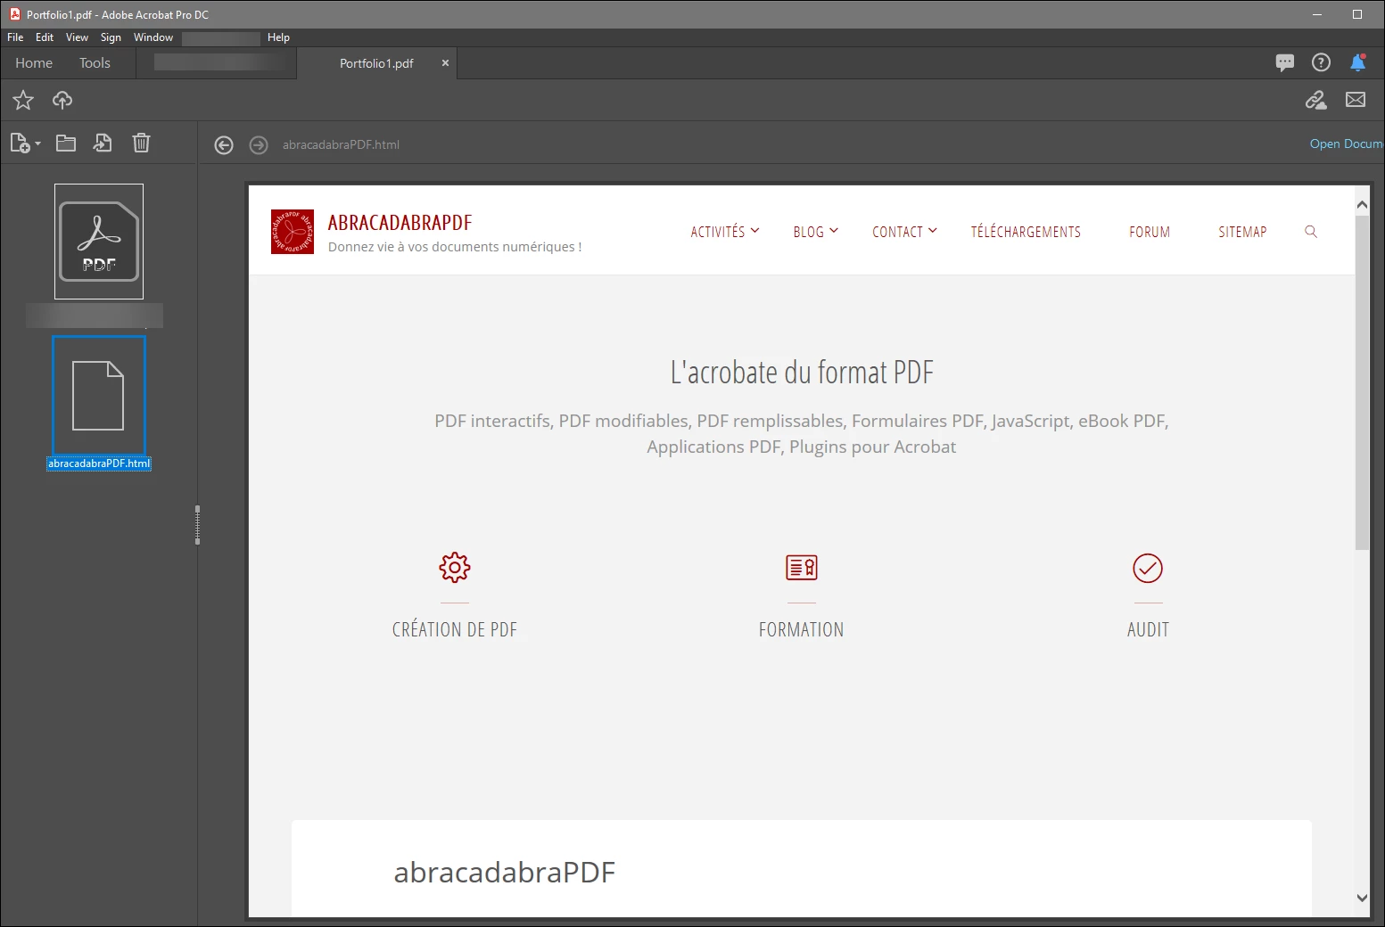Click the share link icon
The image size is (1385, 927).
(1316, 100)
